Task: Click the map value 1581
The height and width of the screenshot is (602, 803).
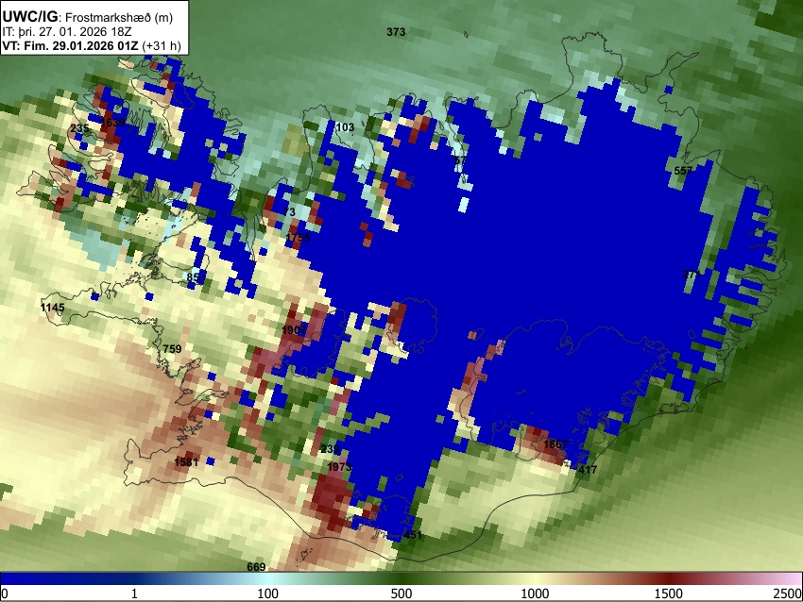Action: 186,462
